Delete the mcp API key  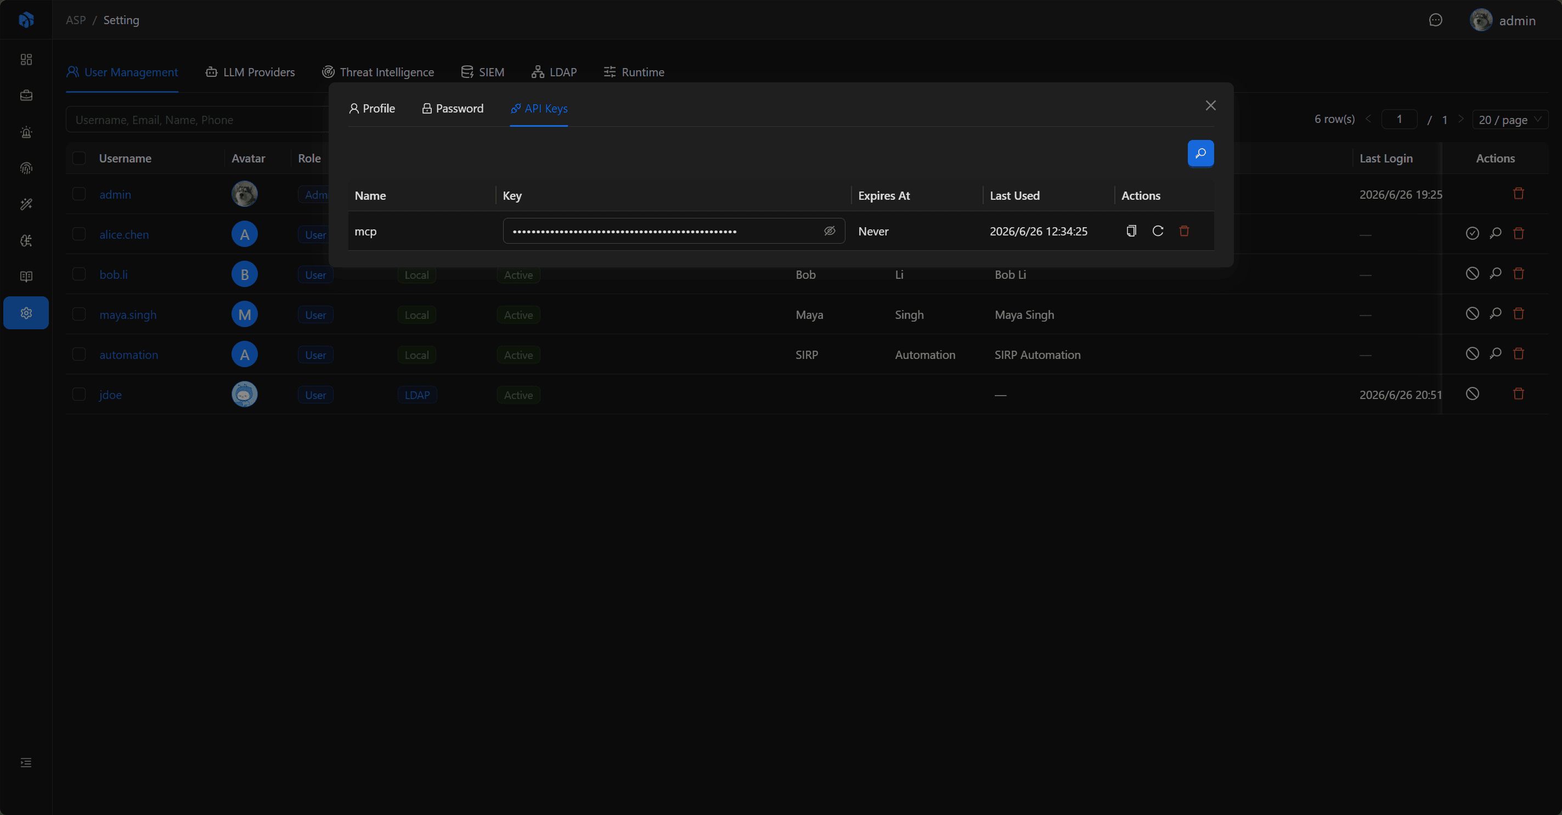[1183, 231]
